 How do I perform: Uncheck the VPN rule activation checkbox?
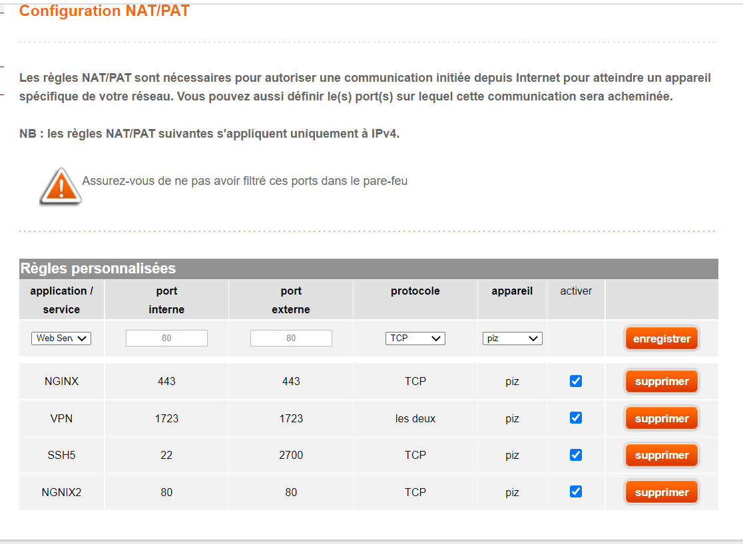(576, 418)
